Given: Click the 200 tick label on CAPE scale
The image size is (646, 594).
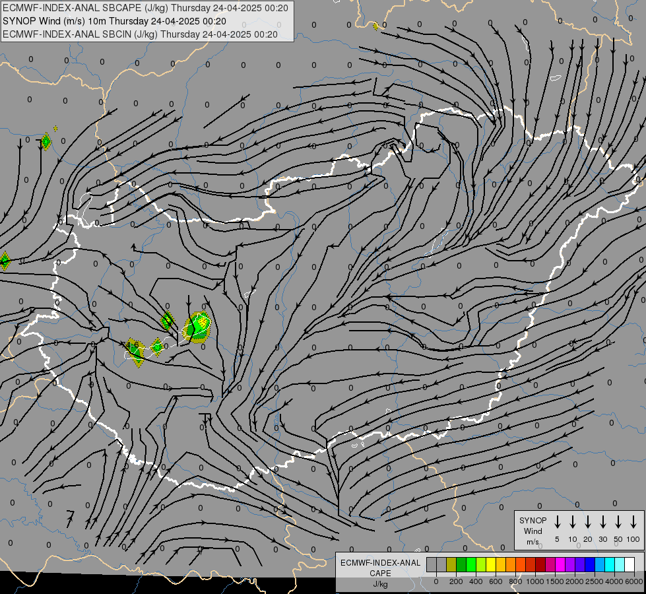Looking at the screenshot, I should [x=456, y=581].
